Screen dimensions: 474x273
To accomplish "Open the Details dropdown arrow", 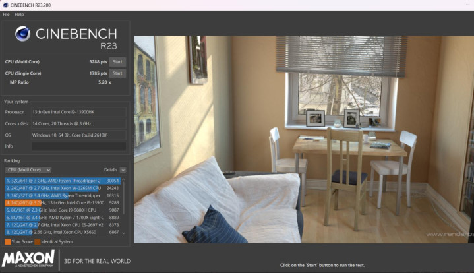I will (x=123, y=170).
